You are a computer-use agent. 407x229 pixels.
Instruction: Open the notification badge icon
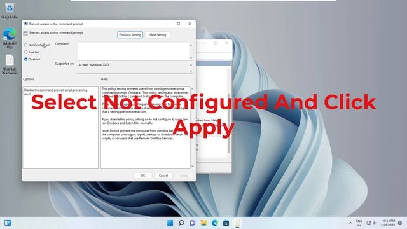(x=400, y=223)
